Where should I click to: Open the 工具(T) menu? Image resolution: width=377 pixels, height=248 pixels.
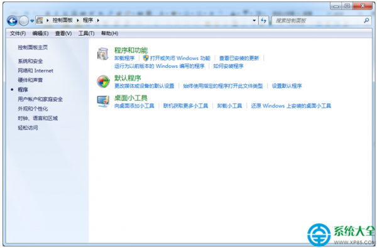point(86,33)
